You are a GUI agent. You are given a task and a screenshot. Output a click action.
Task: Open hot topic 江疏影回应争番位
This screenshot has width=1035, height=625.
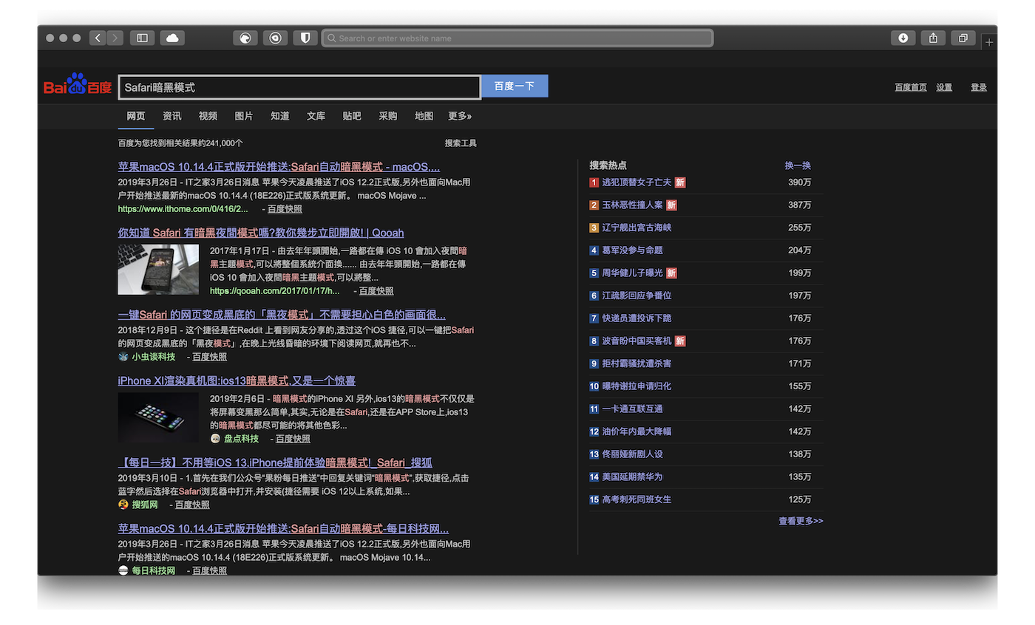(x=637, y=296)
